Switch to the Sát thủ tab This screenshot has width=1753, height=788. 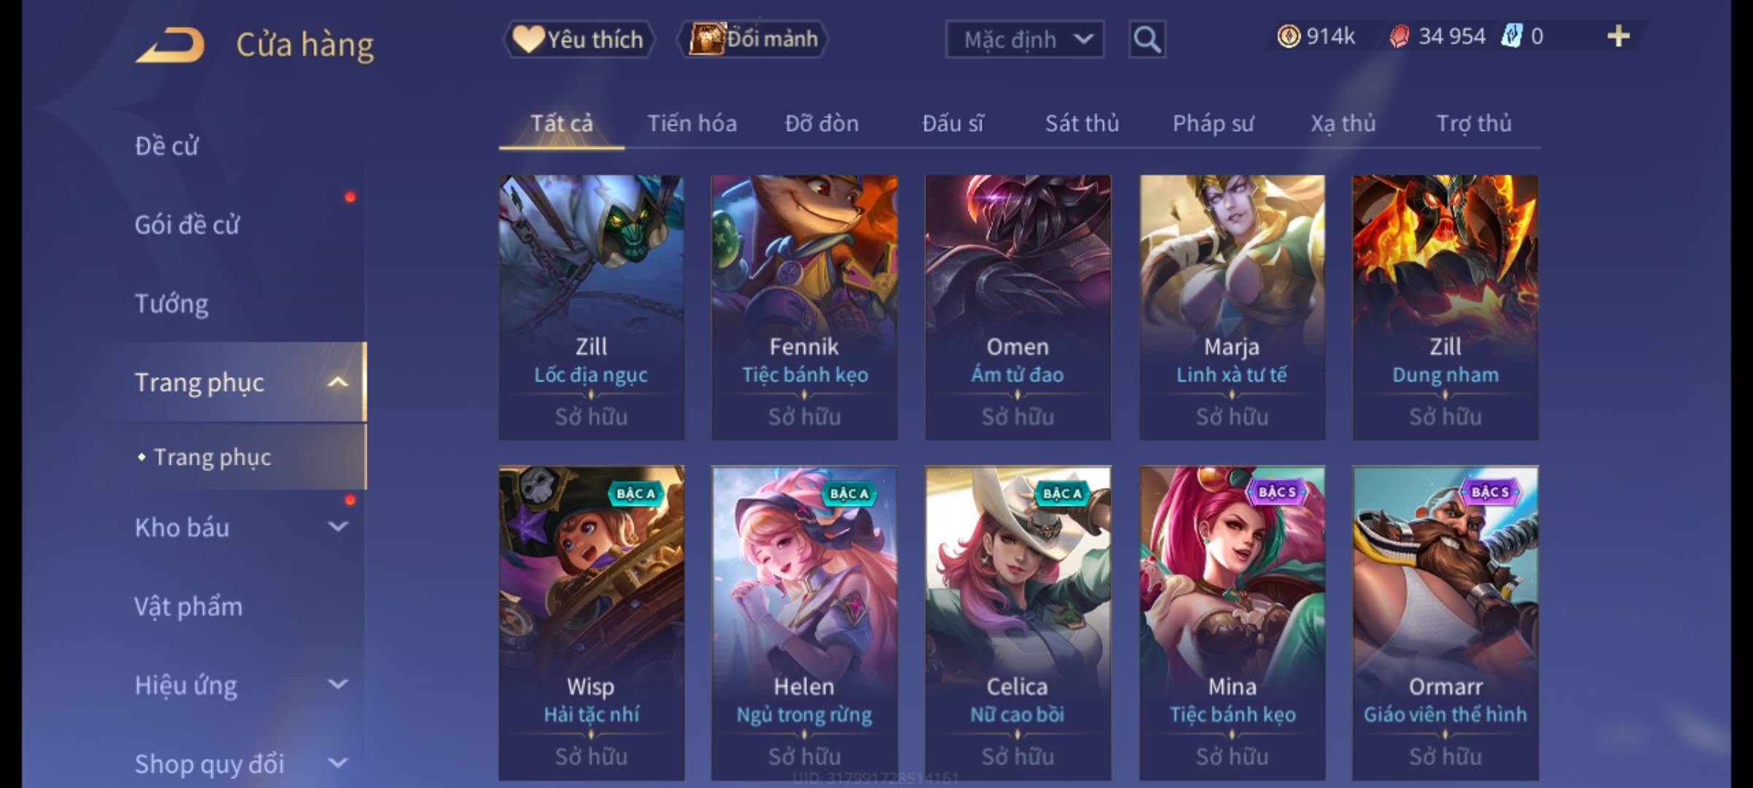1082,123
